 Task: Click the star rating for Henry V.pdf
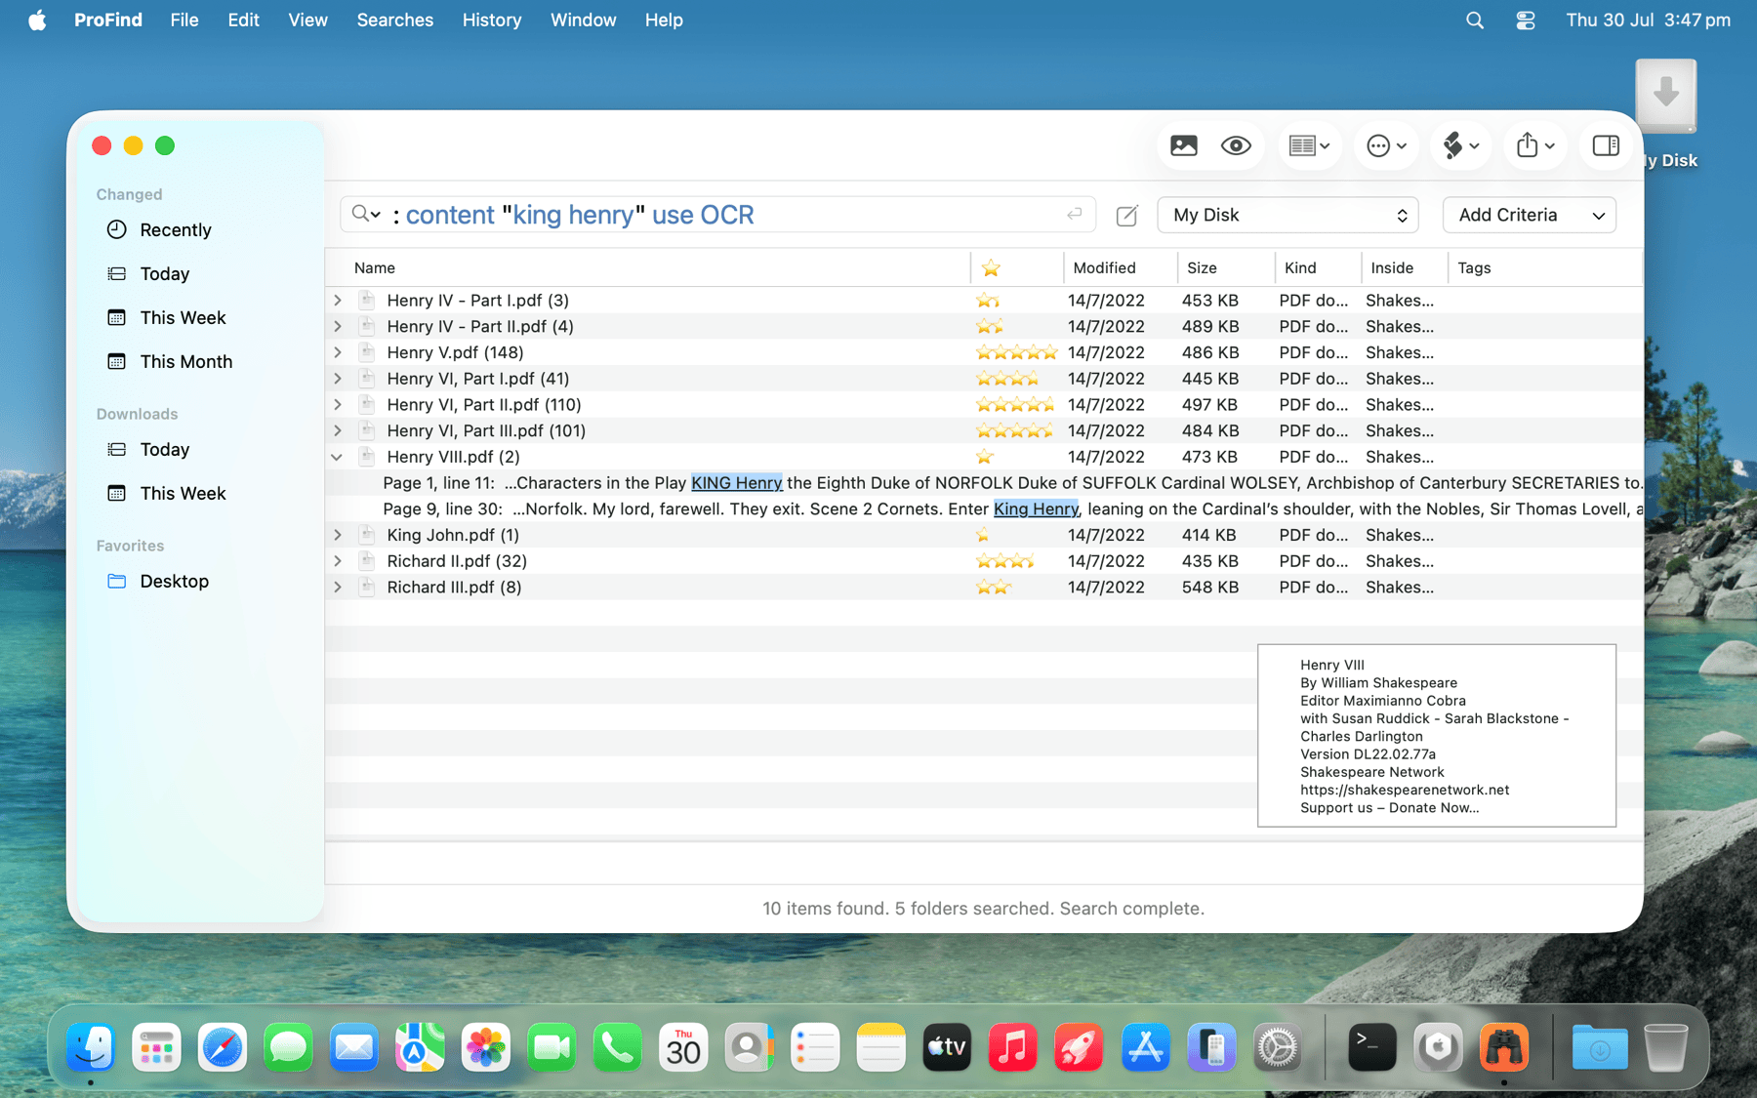[1016, 352]
